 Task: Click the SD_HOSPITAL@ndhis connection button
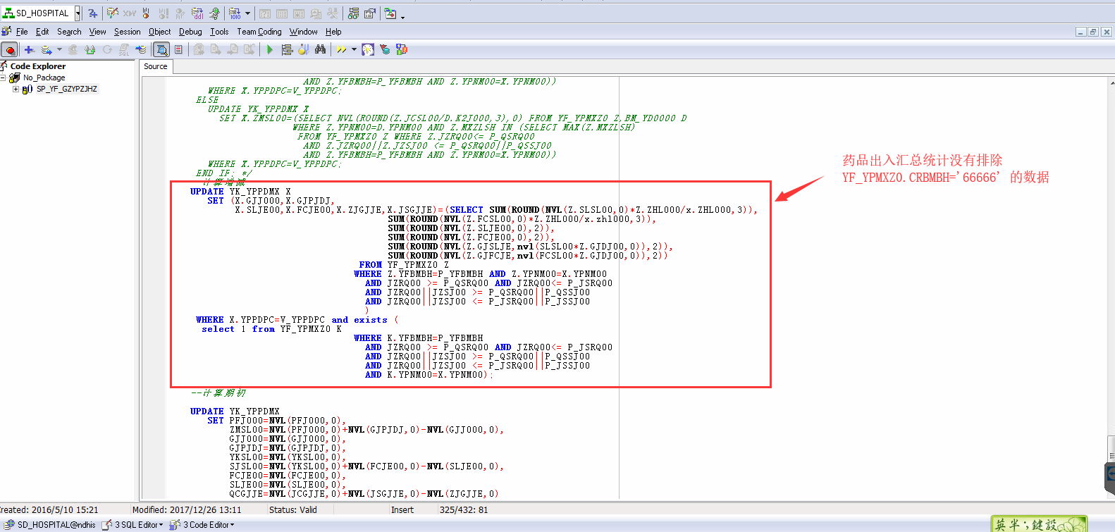click(49, 524)
